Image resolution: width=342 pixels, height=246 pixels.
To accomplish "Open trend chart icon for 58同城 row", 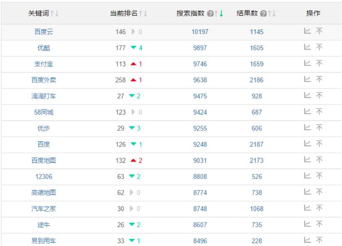I will click(307, 112).
